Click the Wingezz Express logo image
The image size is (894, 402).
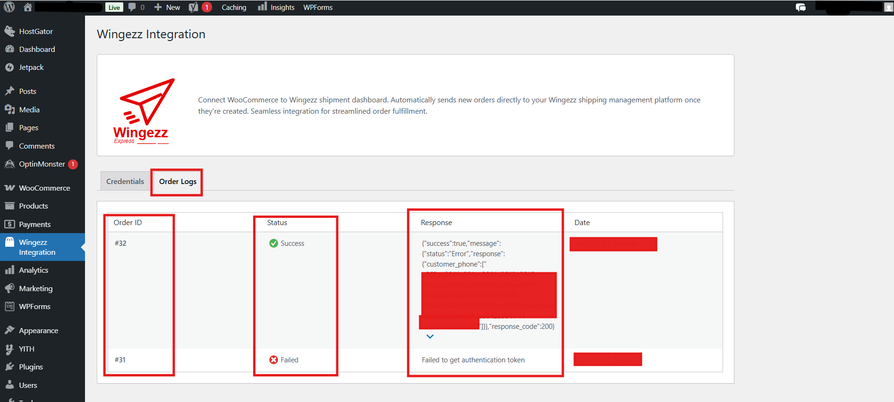pos(144,111)
